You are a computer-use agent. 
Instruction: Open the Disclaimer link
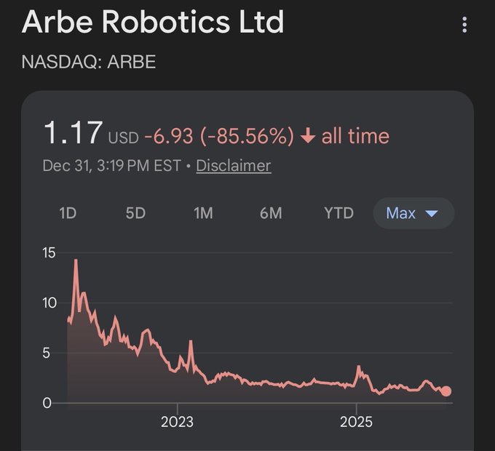click(233, 166)
